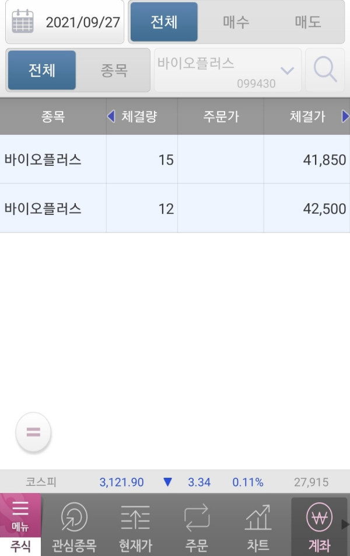Change the 2021/09/27 date field
Image resolution: width=350 pixels, height=556 pixels.
[65, 22]
